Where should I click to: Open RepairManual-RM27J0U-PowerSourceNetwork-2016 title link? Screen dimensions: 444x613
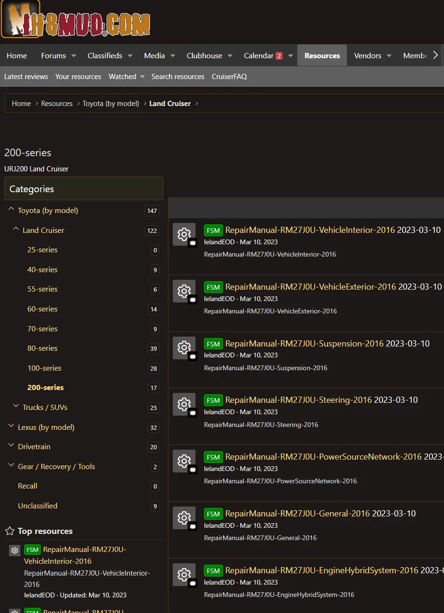(323, 457)
